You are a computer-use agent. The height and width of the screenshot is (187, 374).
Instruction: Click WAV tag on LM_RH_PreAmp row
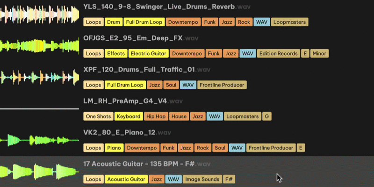click(215, 116)
